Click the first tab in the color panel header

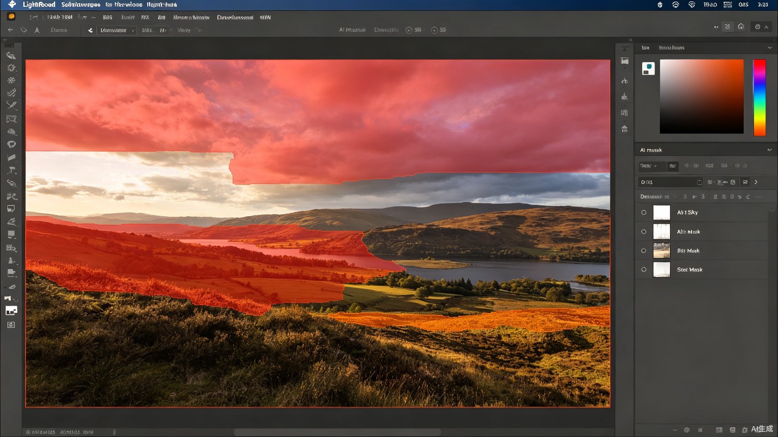[x=645, y=48]
